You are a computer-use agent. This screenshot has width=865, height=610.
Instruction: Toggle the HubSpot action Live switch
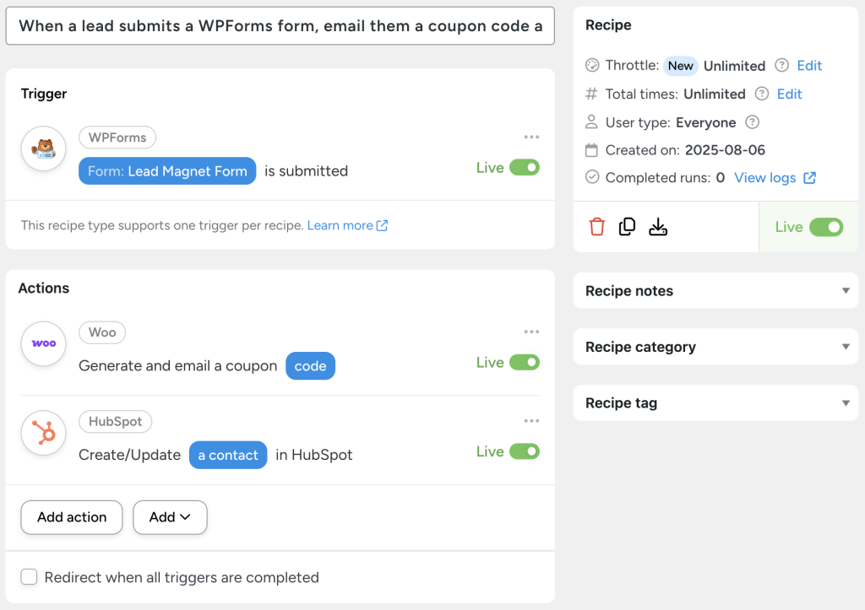525,451
